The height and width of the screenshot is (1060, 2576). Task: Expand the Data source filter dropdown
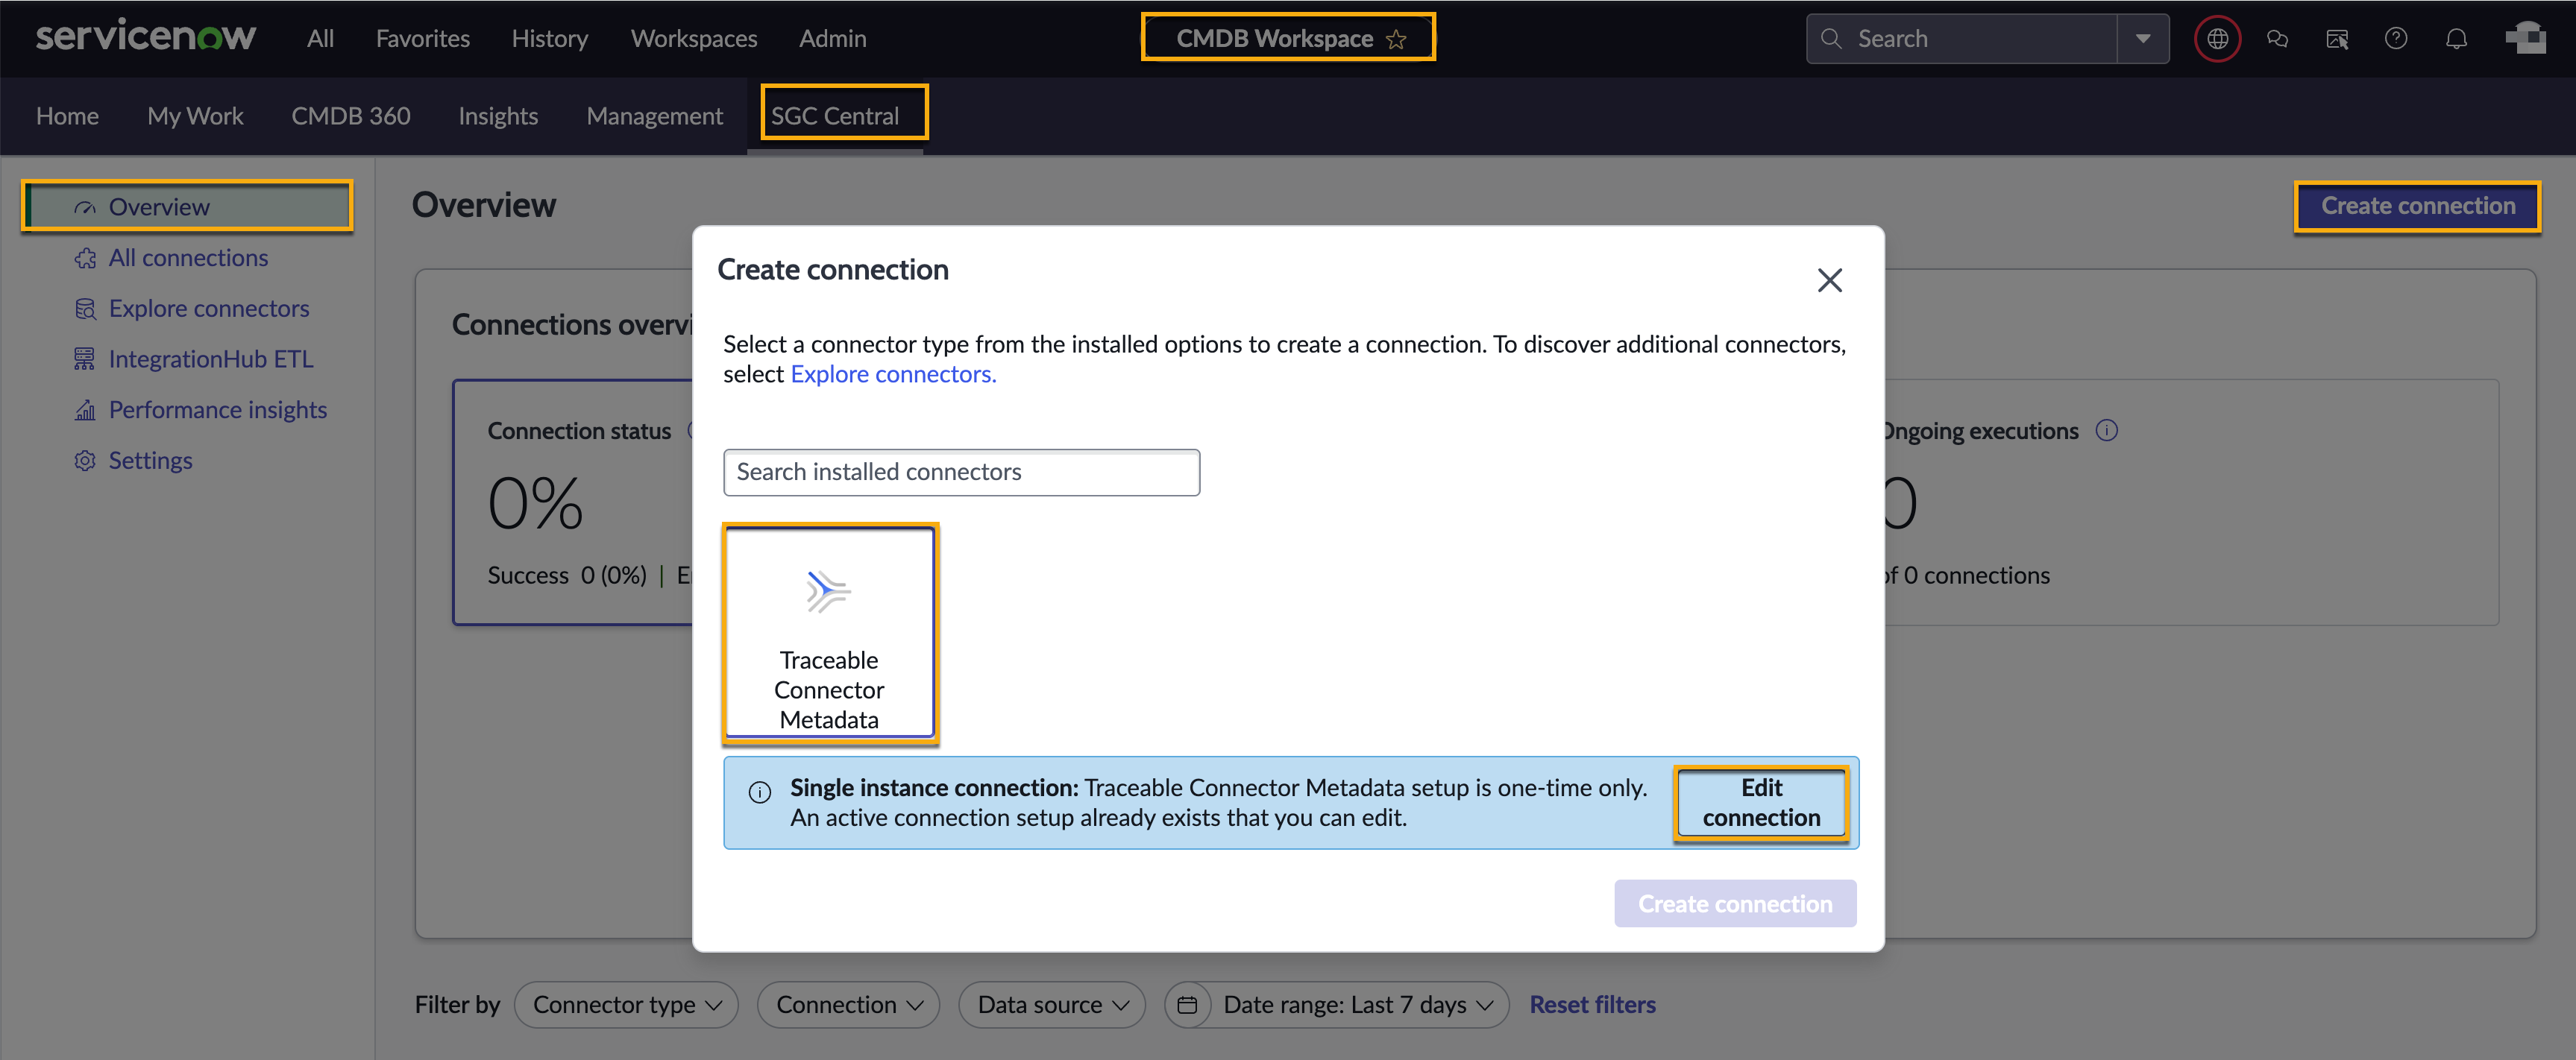[1052, 1004]
